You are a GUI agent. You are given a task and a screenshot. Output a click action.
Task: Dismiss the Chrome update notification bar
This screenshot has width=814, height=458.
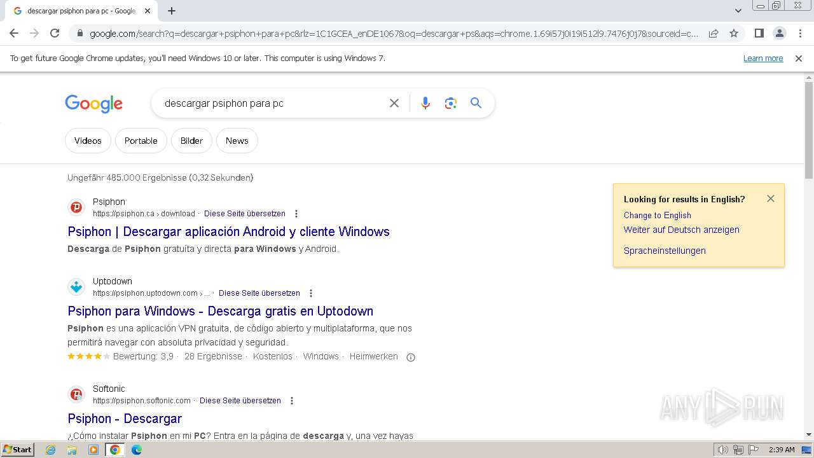799,58
